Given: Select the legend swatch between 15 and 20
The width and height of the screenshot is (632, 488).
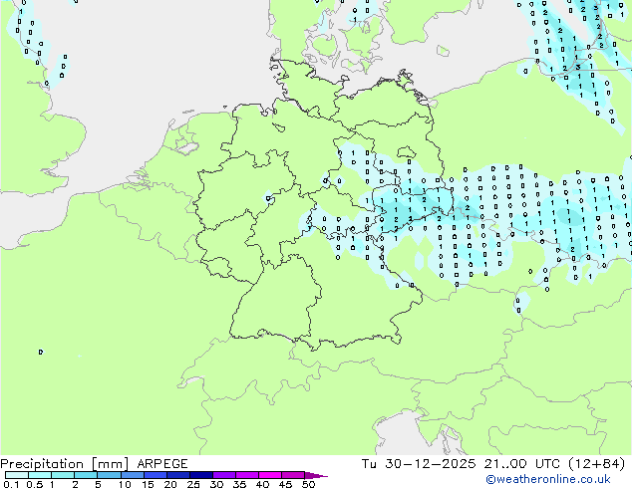Looking at the screenshot, I should click(156, 475).
